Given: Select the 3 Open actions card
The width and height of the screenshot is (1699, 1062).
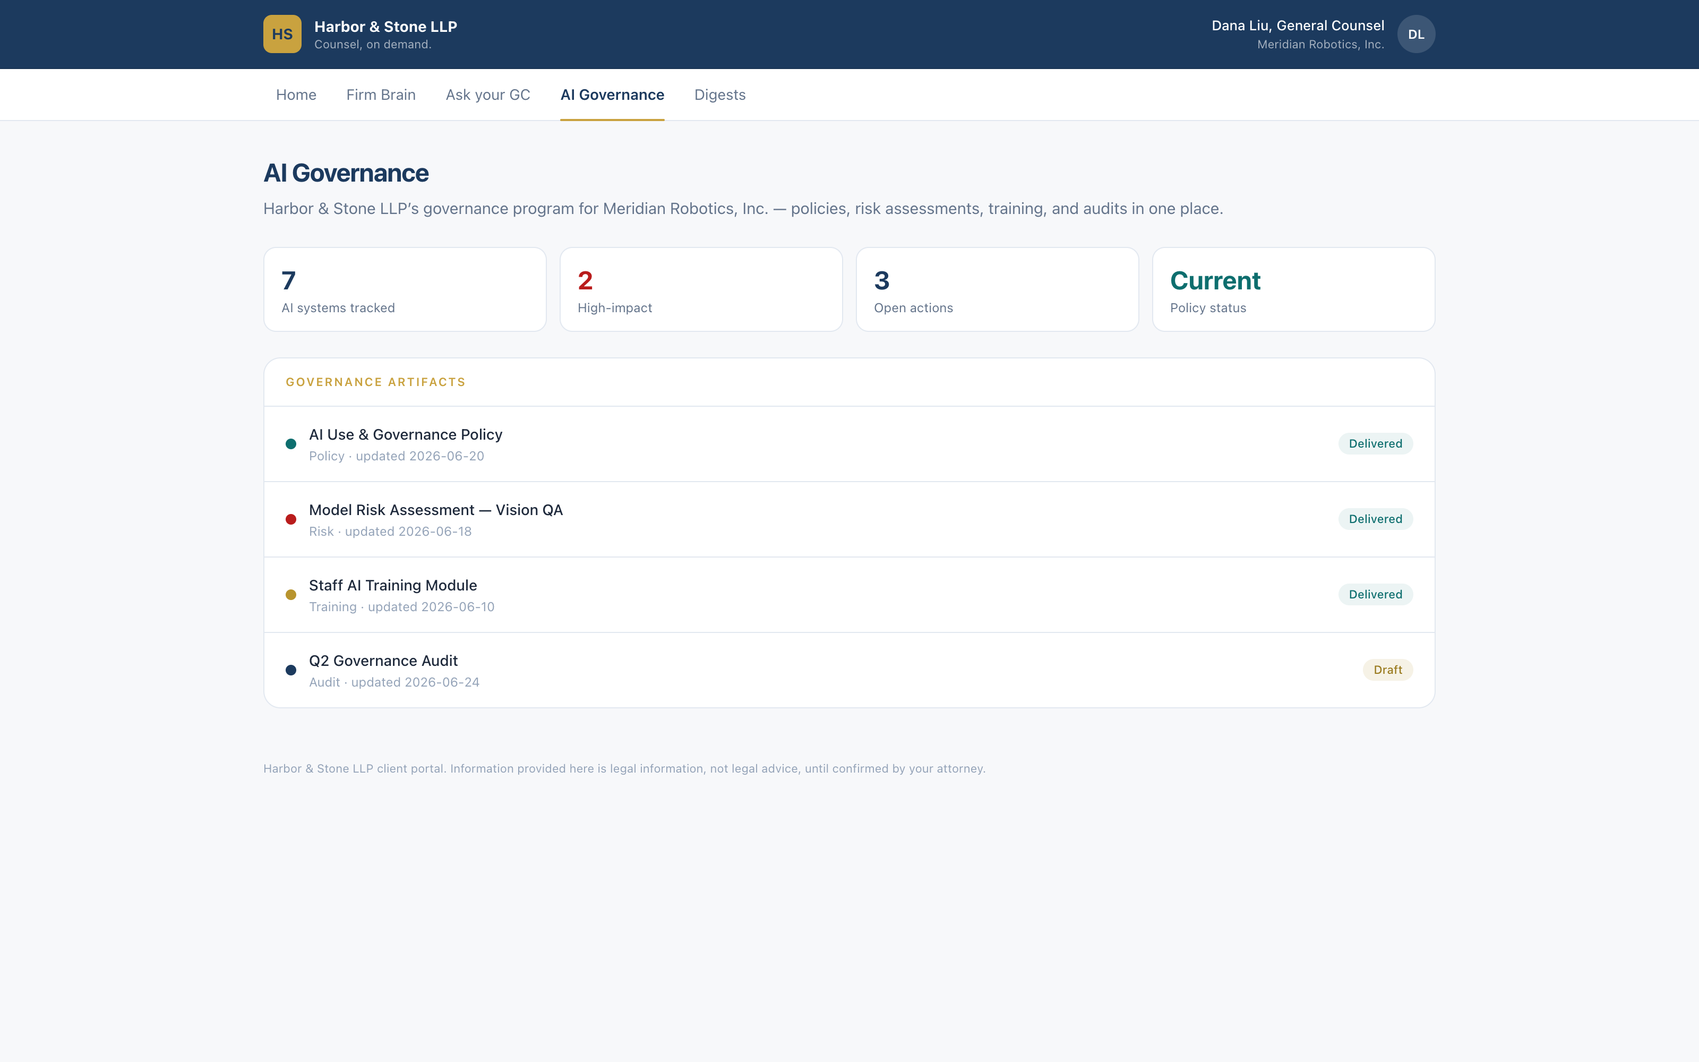Looking at the screenshot, I should pyautogui.click(x=998, y=289).
